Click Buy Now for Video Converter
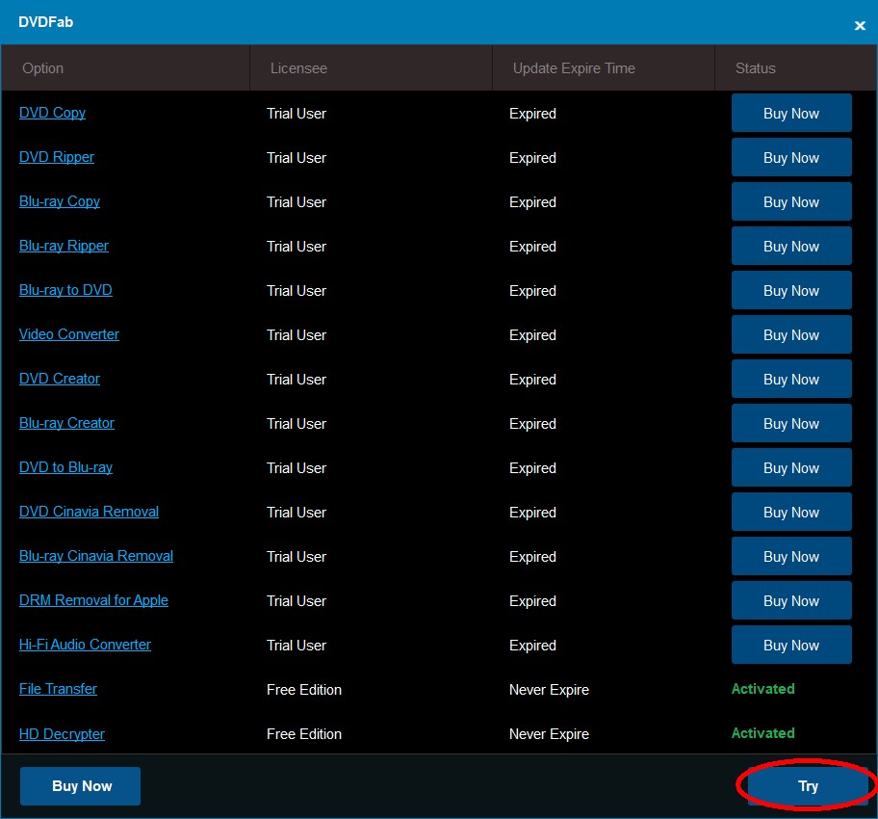The width and height of the screenshot is (878, 819). 791,334
